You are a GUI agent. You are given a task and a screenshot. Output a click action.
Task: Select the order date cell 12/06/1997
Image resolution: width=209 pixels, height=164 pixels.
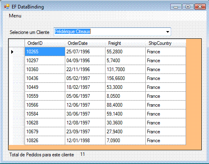pos(85,105)
